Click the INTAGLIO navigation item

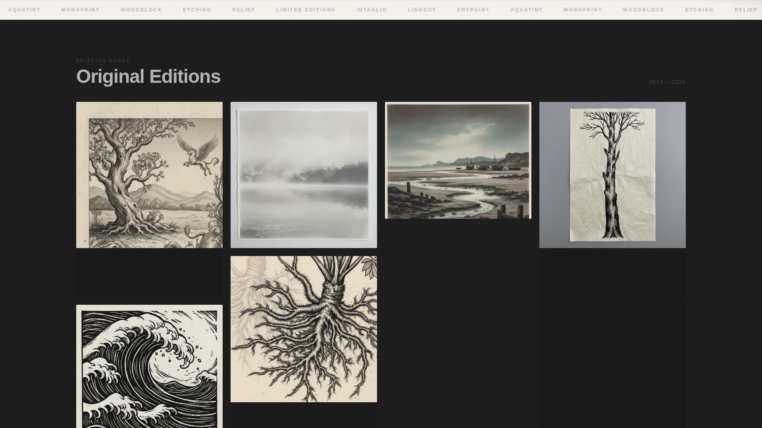click(x=371, y=10)
